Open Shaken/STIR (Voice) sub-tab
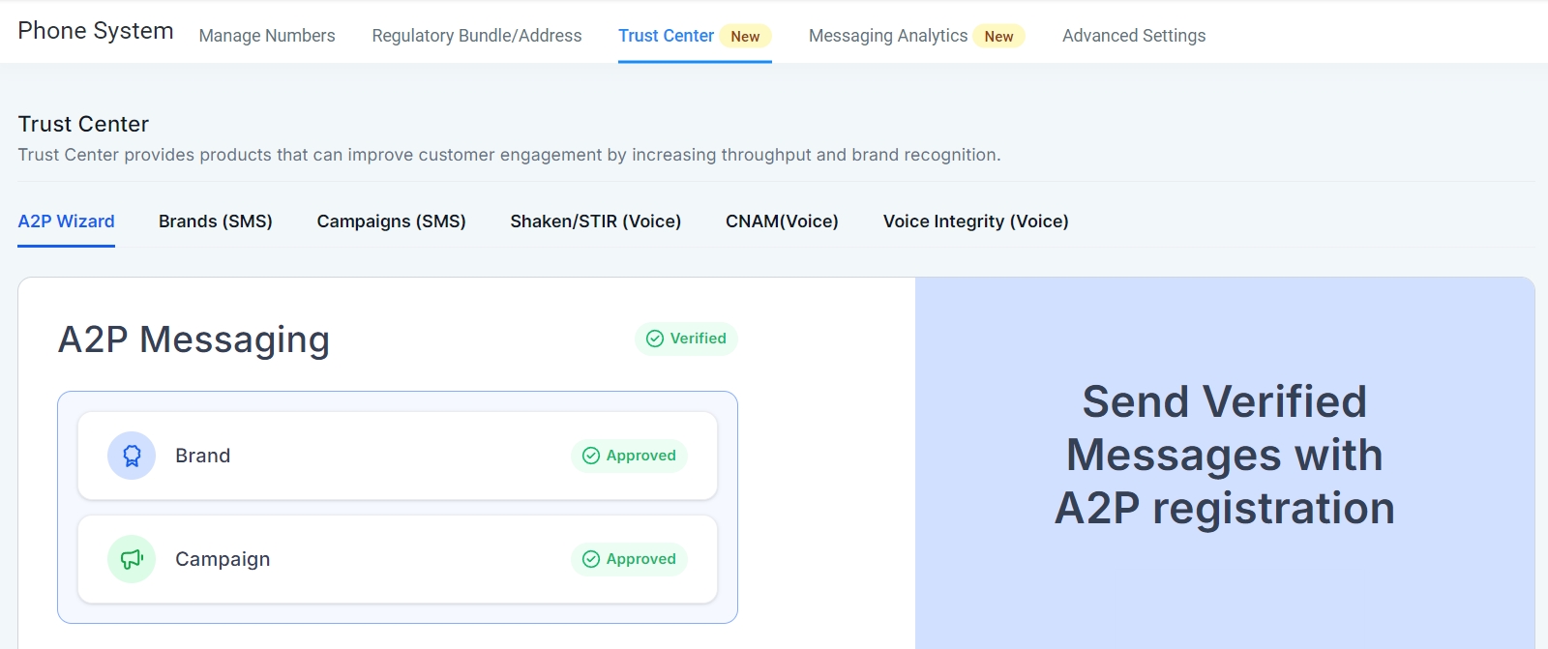This screenshot has width=1548, height=649. (596, 221)
